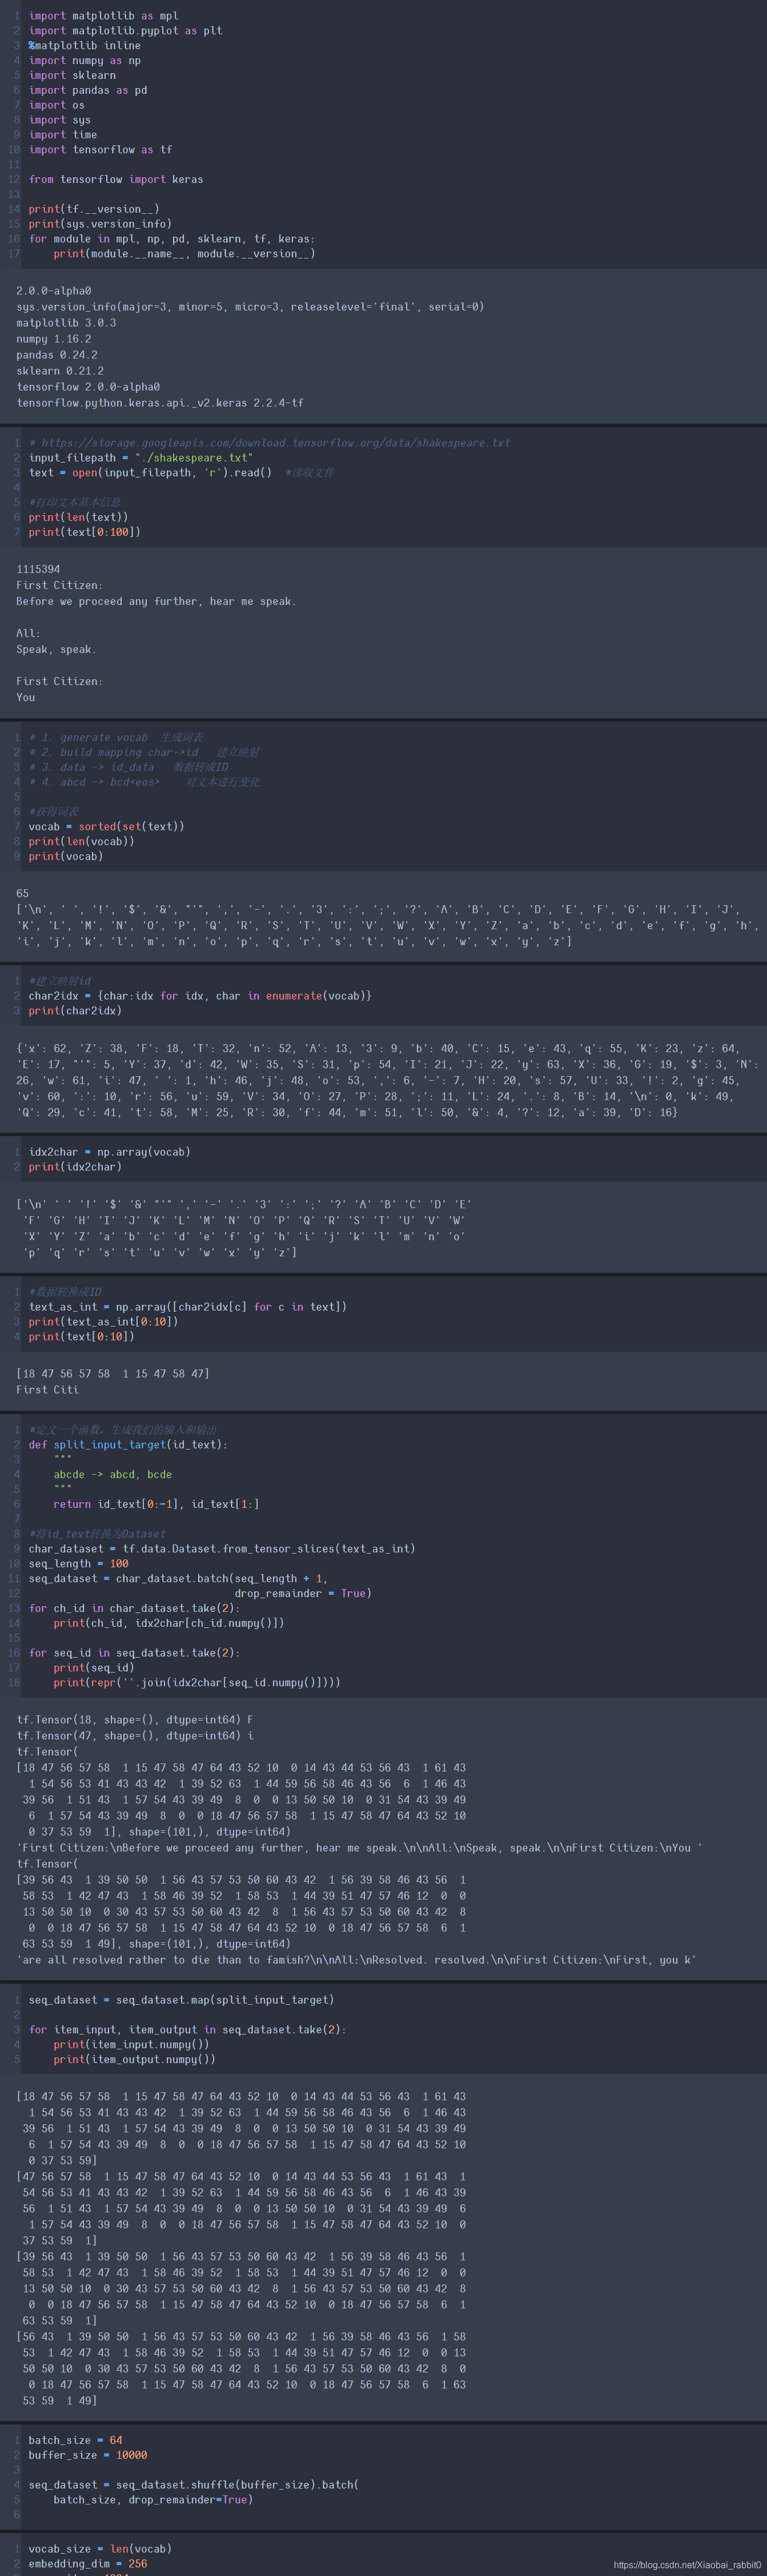Image resolution: width=767 pixels, height=2576 pixels.
Task: Click the 'import os' line
Action: (57, 105)
